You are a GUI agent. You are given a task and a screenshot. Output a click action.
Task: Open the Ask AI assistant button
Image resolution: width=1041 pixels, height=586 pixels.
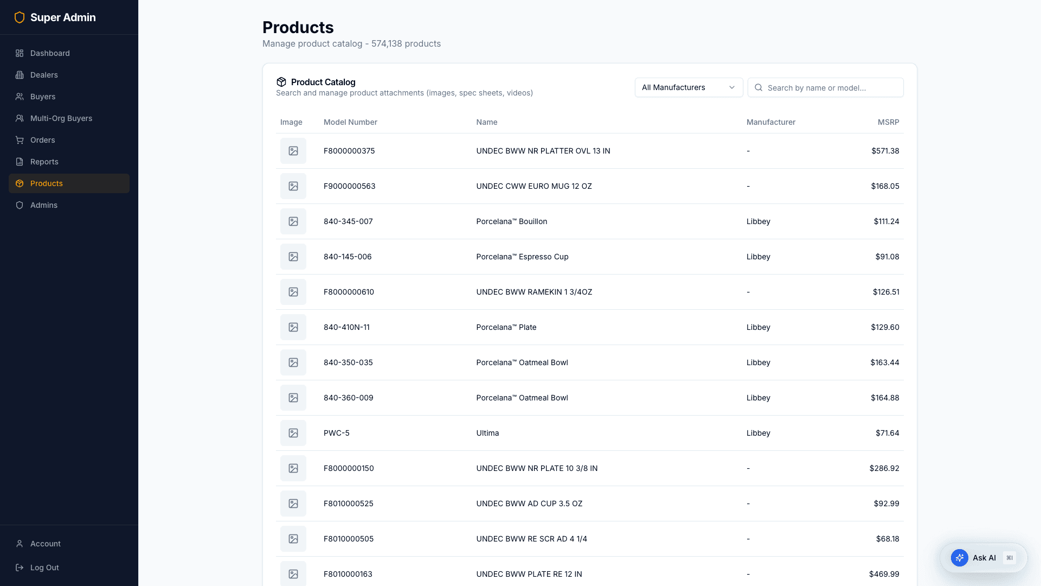(984, 558)
